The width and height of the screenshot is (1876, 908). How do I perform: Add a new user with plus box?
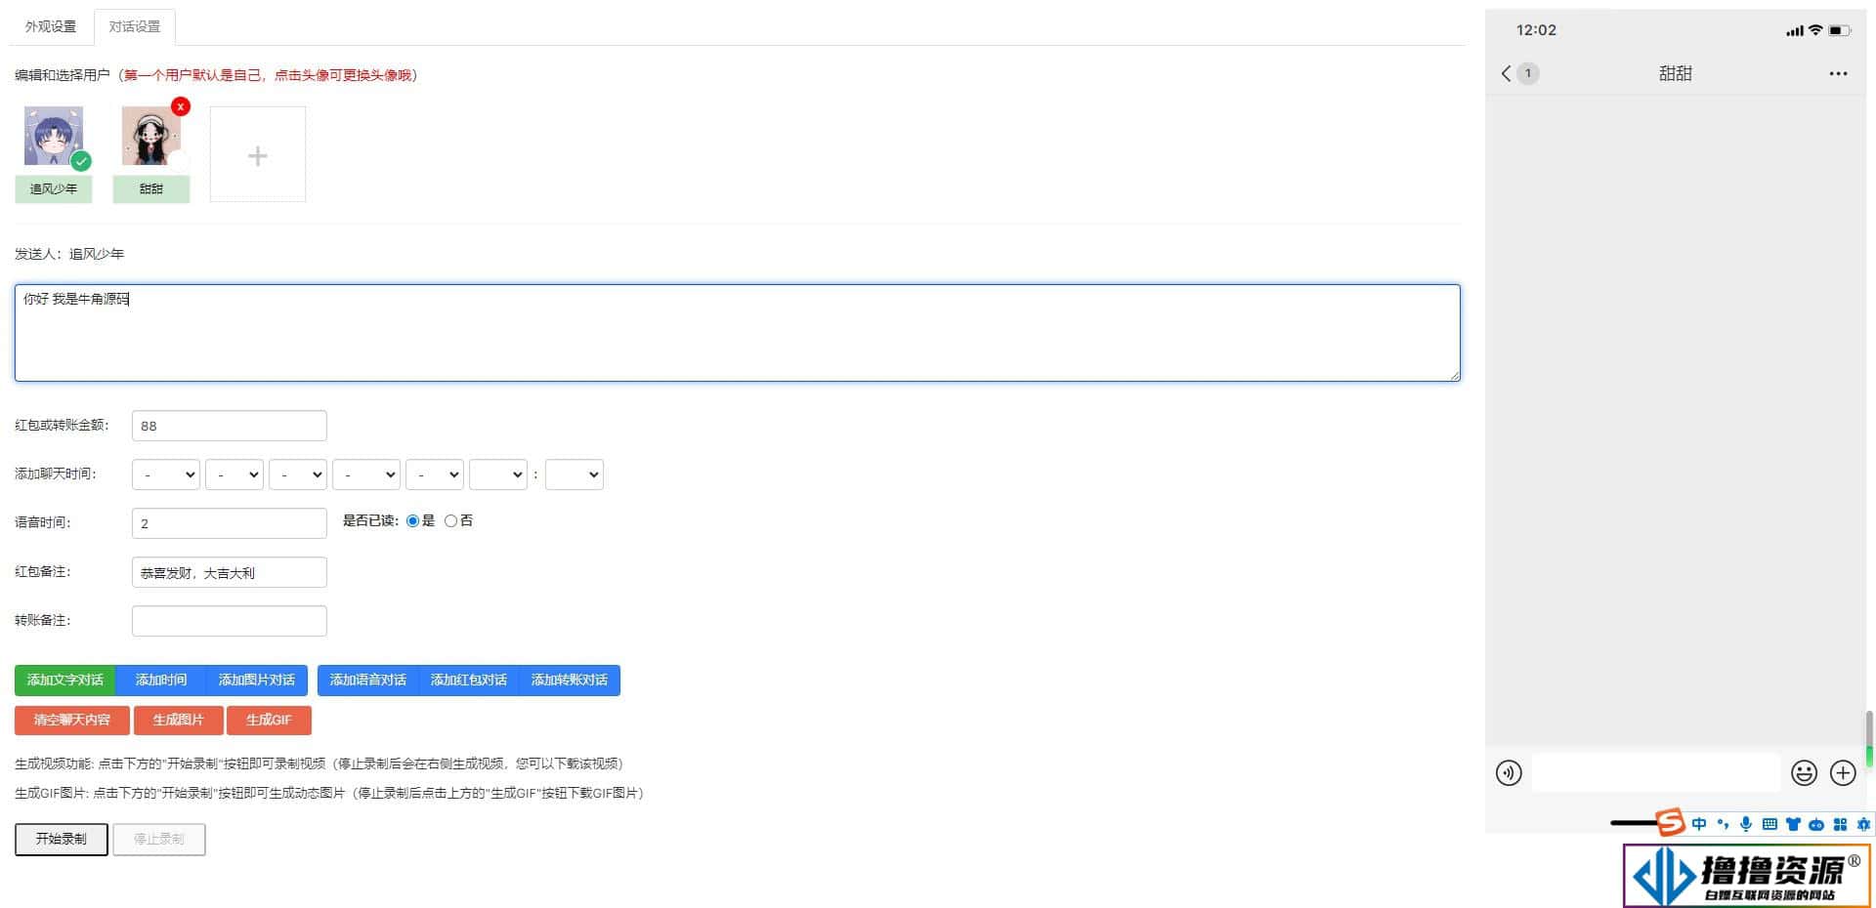coord(258,154)
